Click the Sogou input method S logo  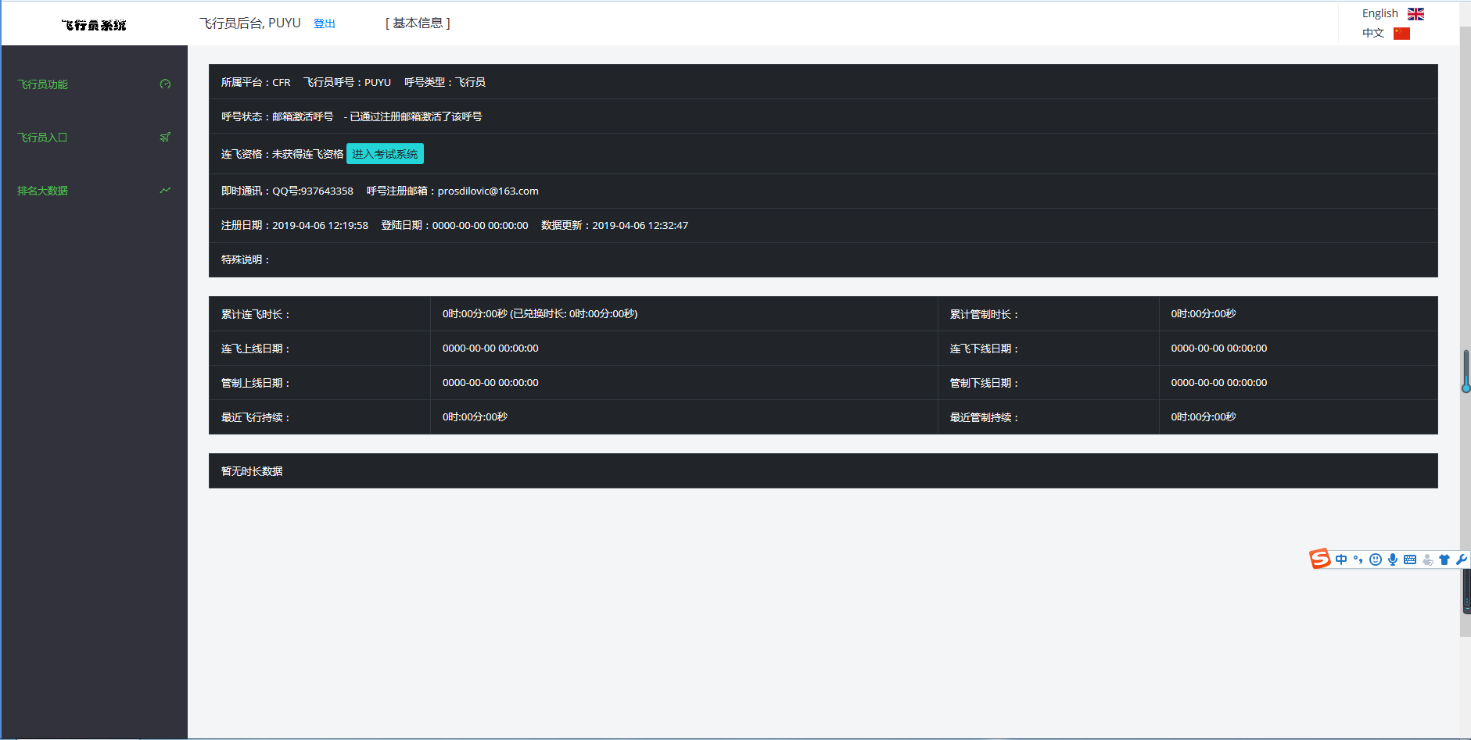pos(1320,559)
